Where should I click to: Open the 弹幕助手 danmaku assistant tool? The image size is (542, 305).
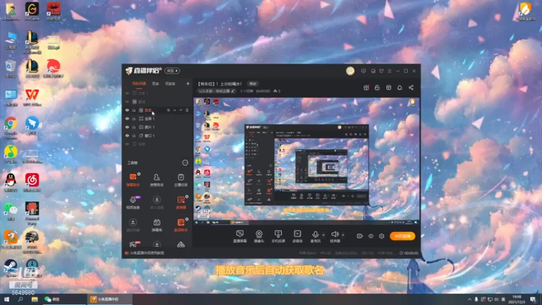point(133,180)
